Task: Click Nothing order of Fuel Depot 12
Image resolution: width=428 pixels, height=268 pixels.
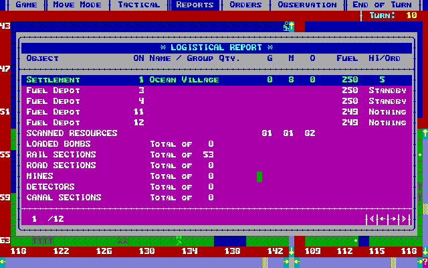Action: [387, 123]
